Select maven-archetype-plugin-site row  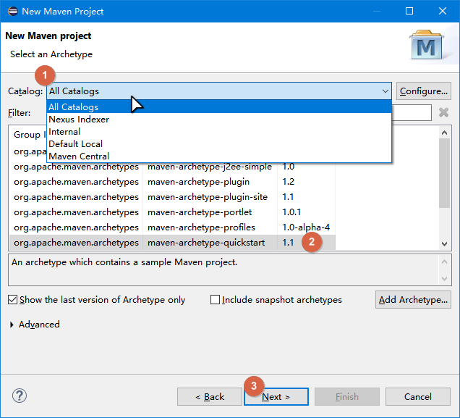(172, 197)
